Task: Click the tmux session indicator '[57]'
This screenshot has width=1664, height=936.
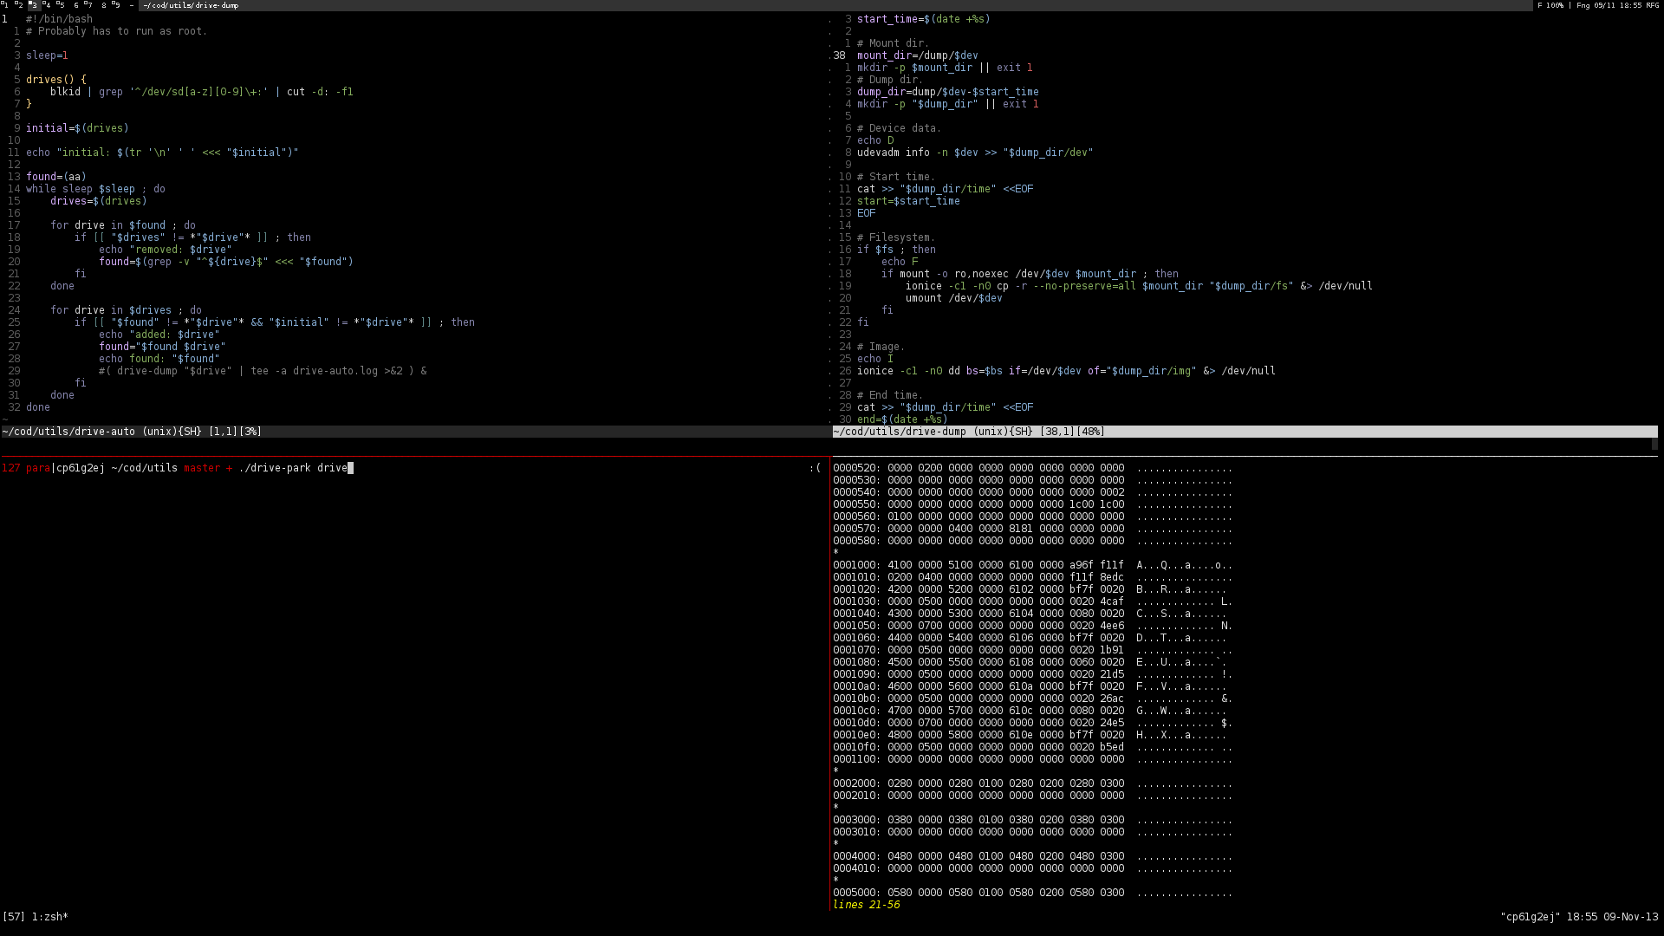Action: pos(14,917)
